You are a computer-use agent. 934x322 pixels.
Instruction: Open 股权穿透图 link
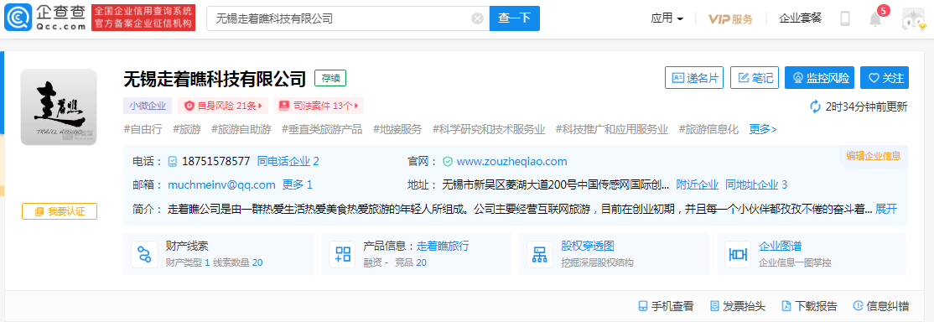point(588,247)
